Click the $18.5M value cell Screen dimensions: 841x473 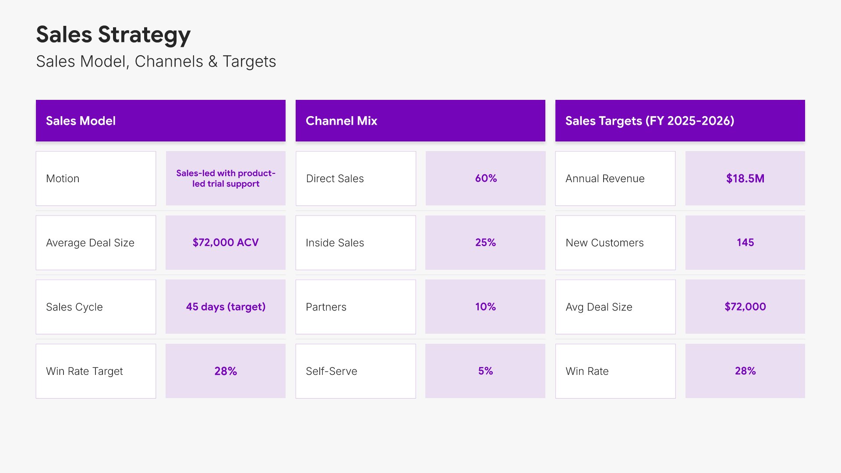coord(745,178)
